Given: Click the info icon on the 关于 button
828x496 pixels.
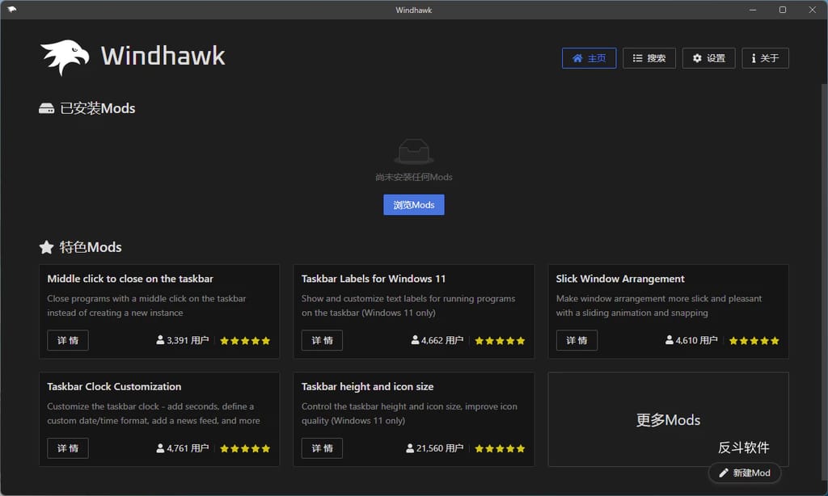Looking at the screenshot, I should coord(754,57).
